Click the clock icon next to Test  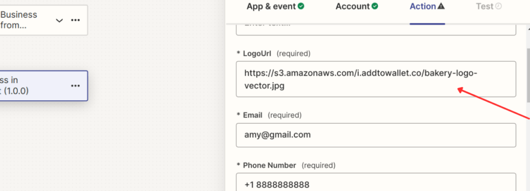pyautogui.click(x=498, y=6)
